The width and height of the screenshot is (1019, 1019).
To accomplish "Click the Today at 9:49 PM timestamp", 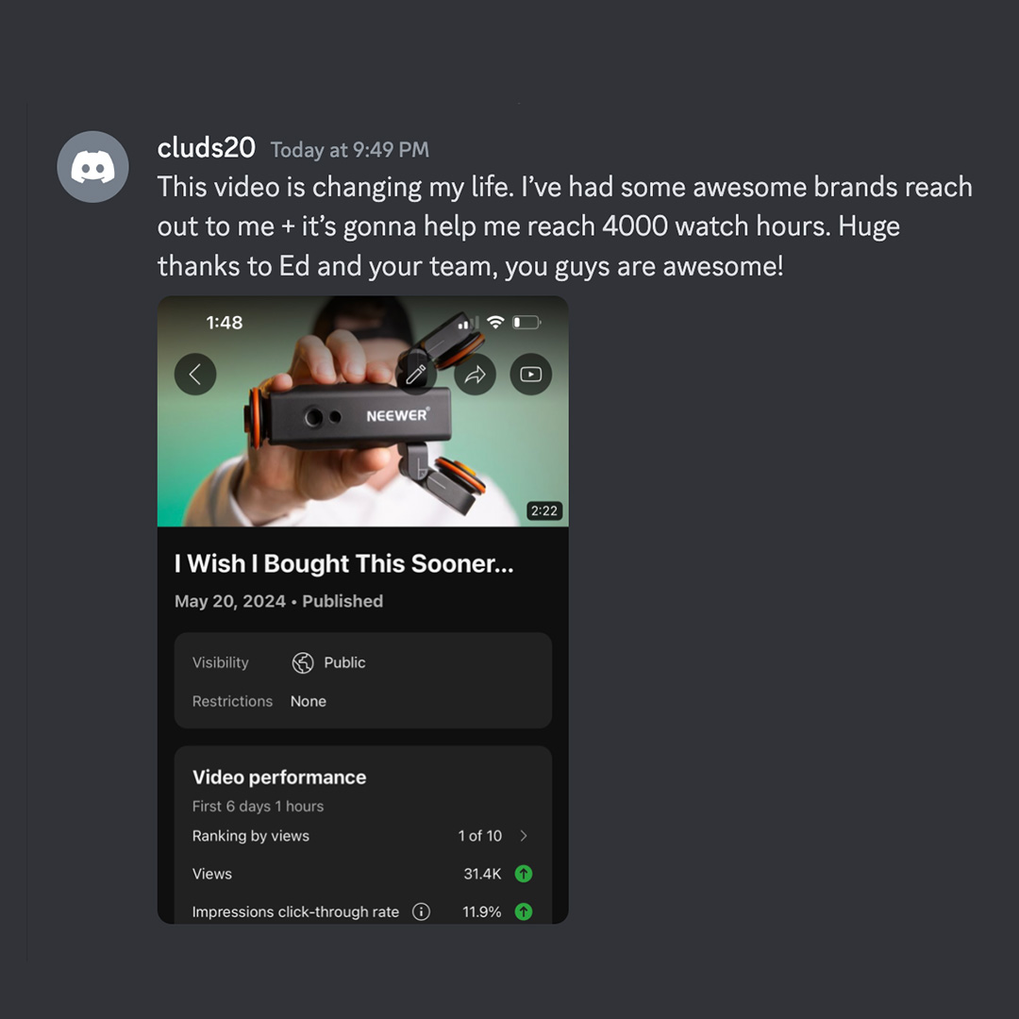I will 350,150.
